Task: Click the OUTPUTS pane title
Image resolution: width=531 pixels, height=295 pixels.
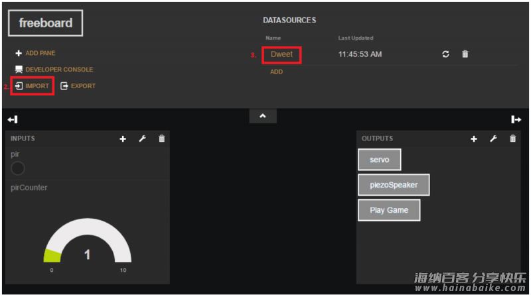Action: click(x=377, y=139)
